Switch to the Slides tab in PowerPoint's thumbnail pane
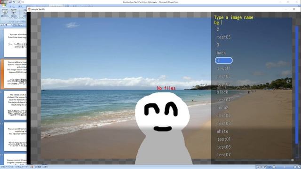 (4, 25)
